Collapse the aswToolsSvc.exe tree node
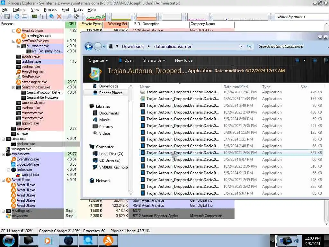Viewport: 329px width, 247px height. 13,41
